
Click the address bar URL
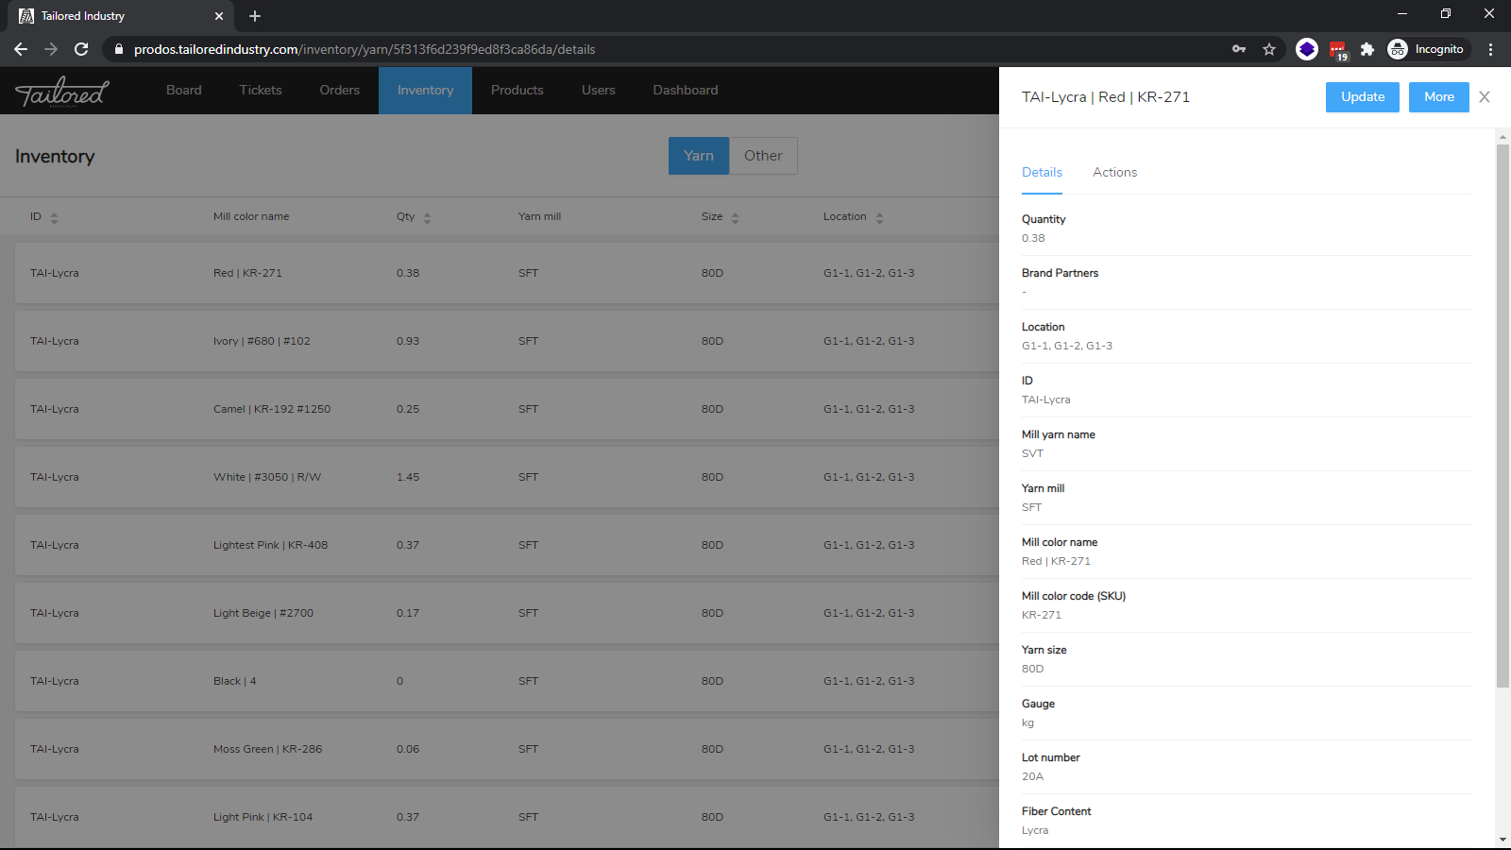[365, 49]
